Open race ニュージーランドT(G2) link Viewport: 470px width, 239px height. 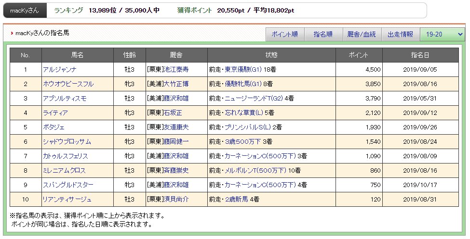(254, 99)
